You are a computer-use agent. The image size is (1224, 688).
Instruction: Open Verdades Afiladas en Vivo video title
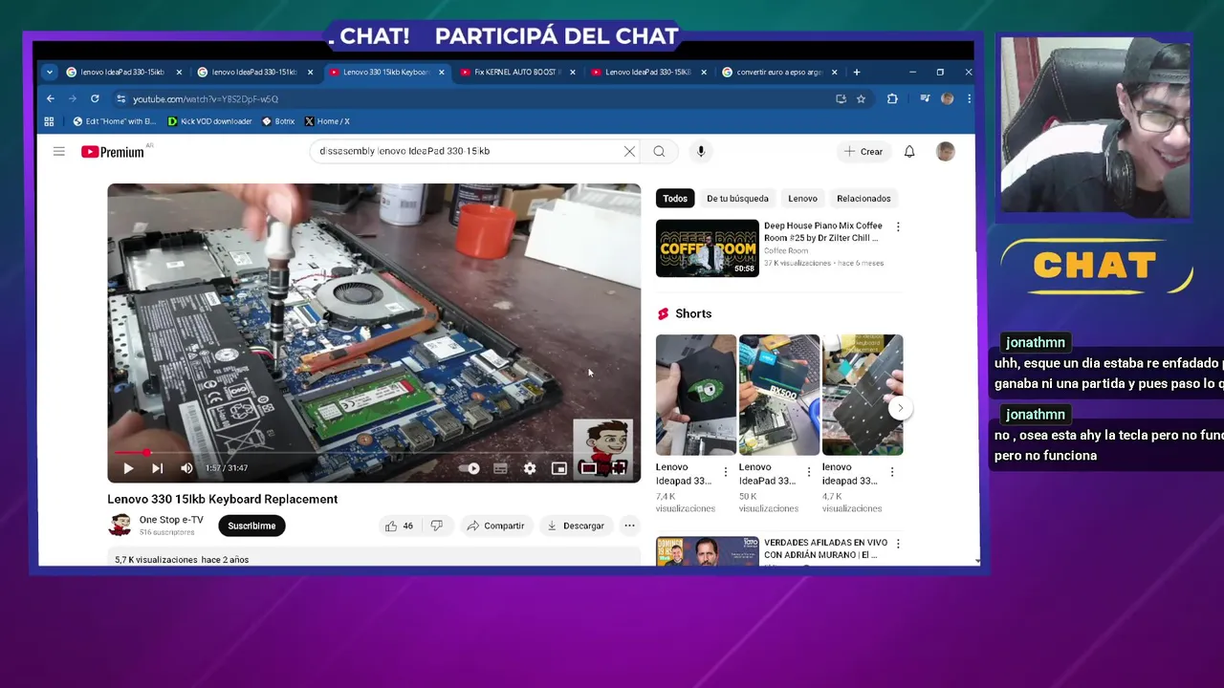[x=825, y=548]
